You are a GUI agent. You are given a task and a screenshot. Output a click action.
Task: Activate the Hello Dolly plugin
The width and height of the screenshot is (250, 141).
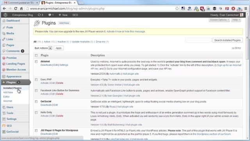click(x=45, y=116)
